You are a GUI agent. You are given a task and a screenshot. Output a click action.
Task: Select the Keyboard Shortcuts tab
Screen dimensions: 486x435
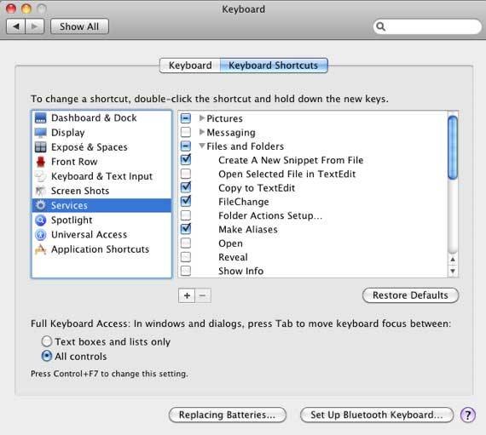[x=274, y=66]
